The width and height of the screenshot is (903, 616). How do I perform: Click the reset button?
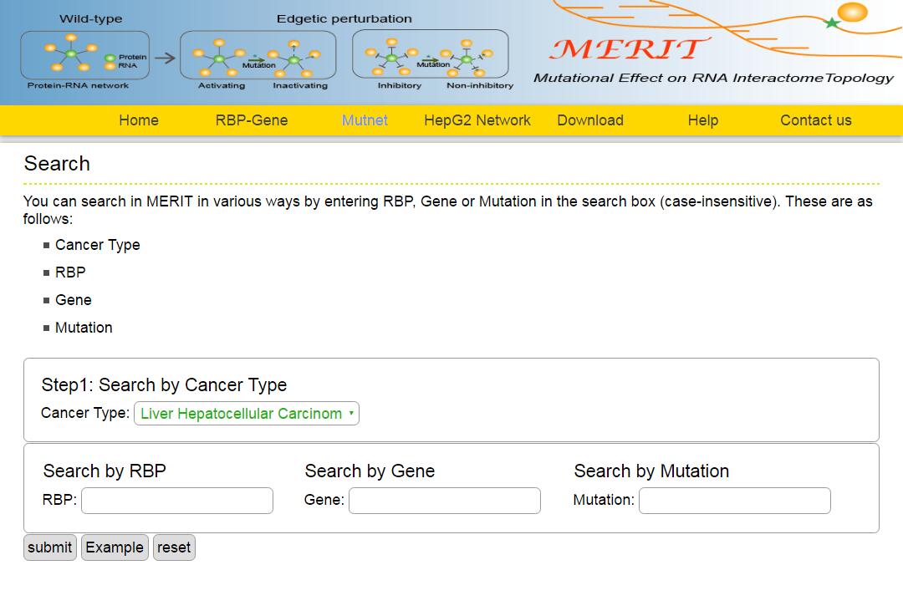174,547
